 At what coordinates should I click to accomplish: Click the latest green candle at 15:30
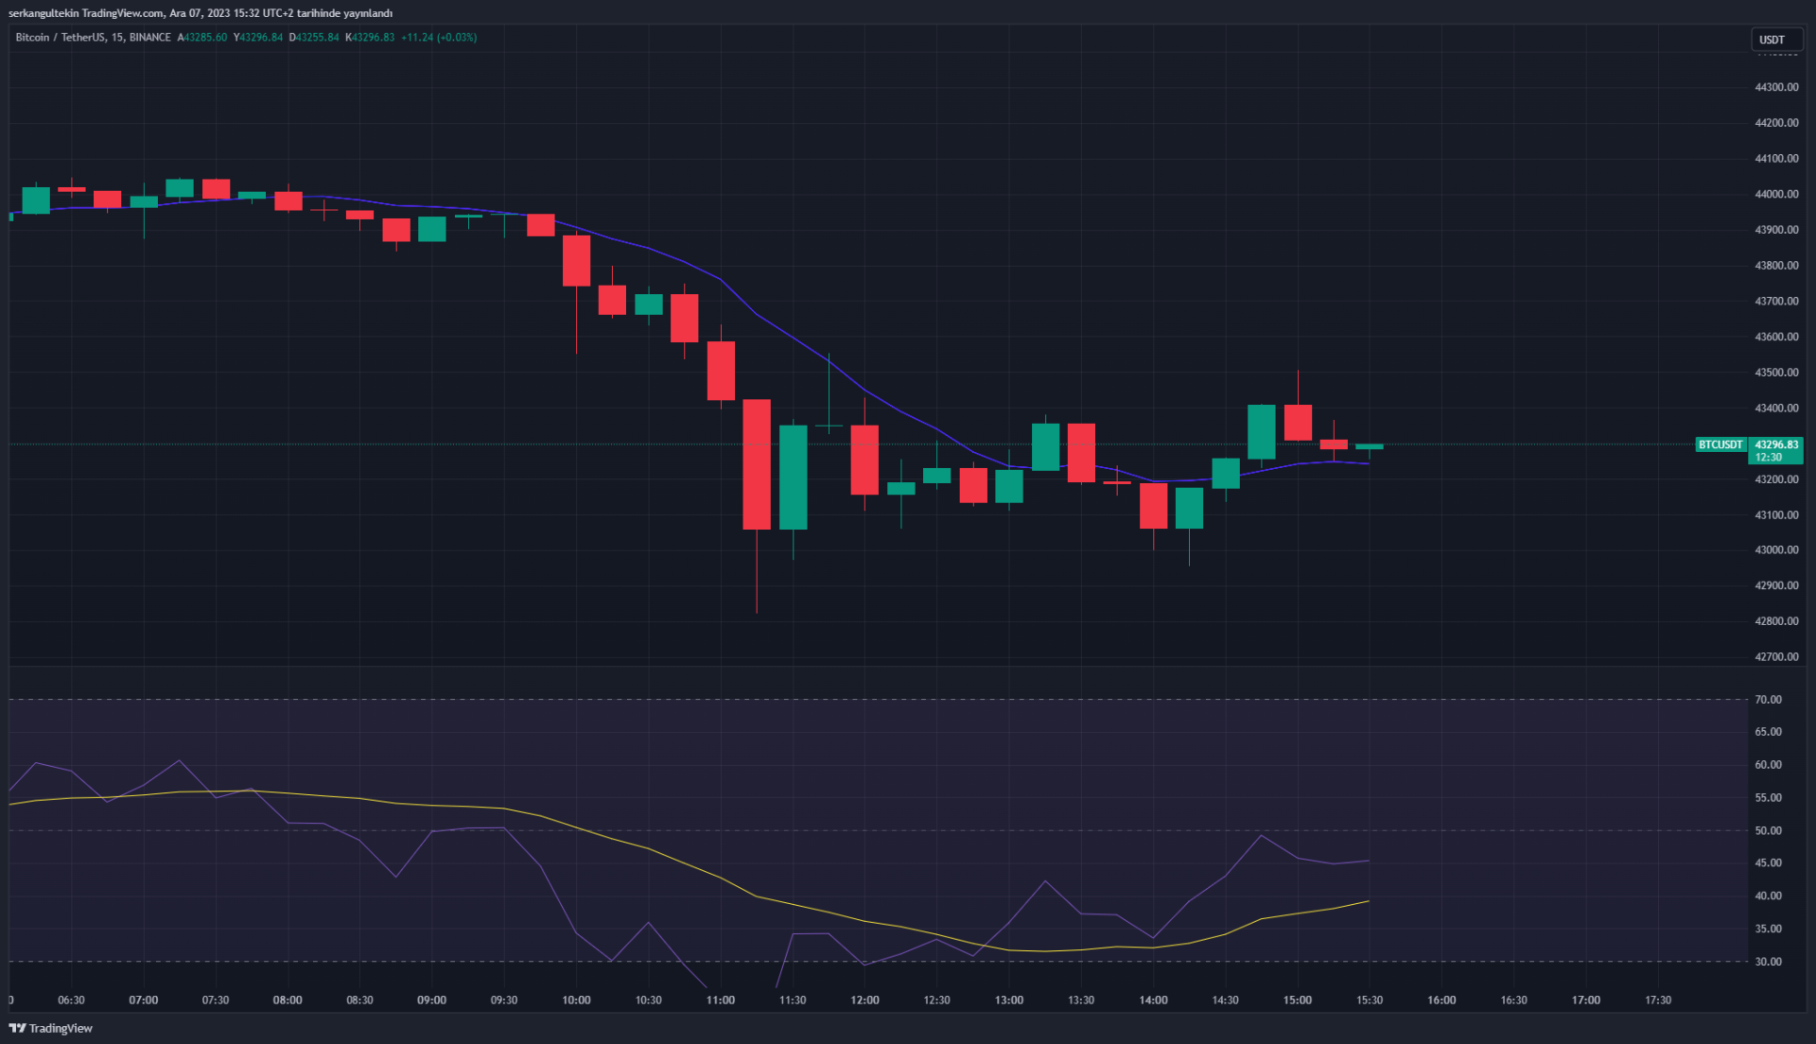coord(1369,446)
